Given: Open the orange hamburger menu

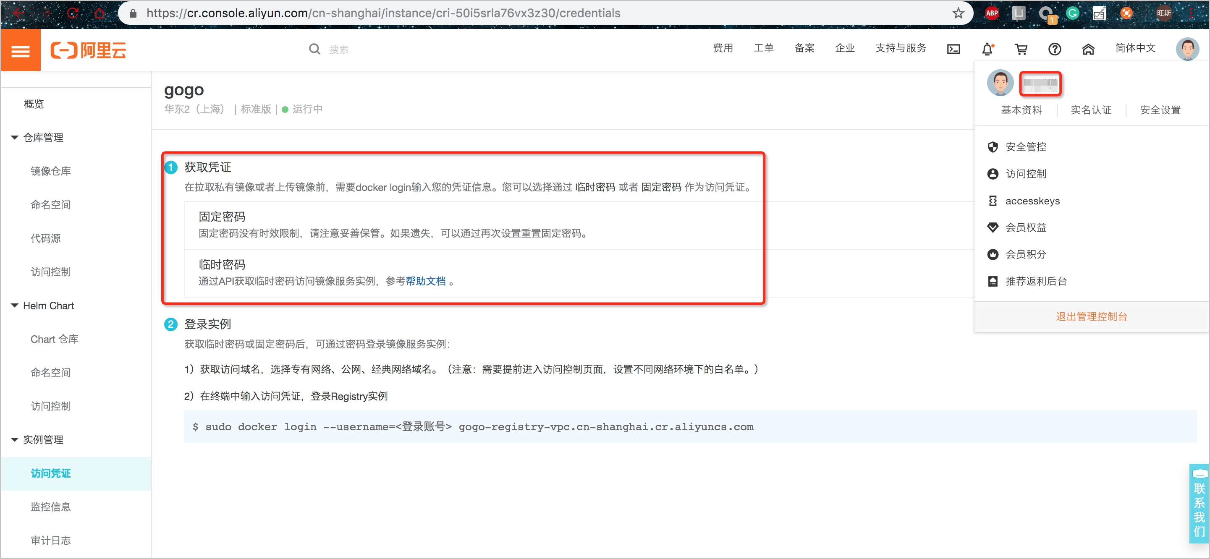Looking at the screenshot, I should tap(21, 50).
